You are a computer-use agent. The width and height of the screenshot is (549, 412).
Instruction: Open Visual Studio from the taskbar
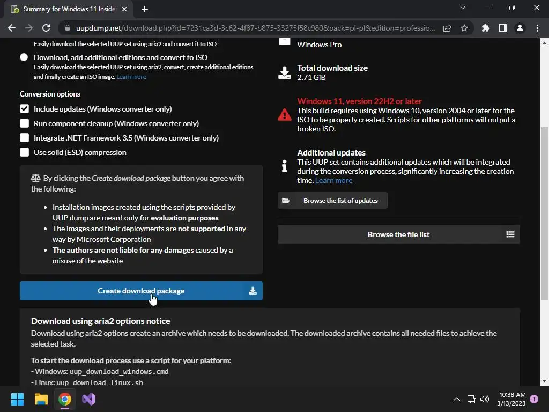pyautogui.click(x=88, y=399)
